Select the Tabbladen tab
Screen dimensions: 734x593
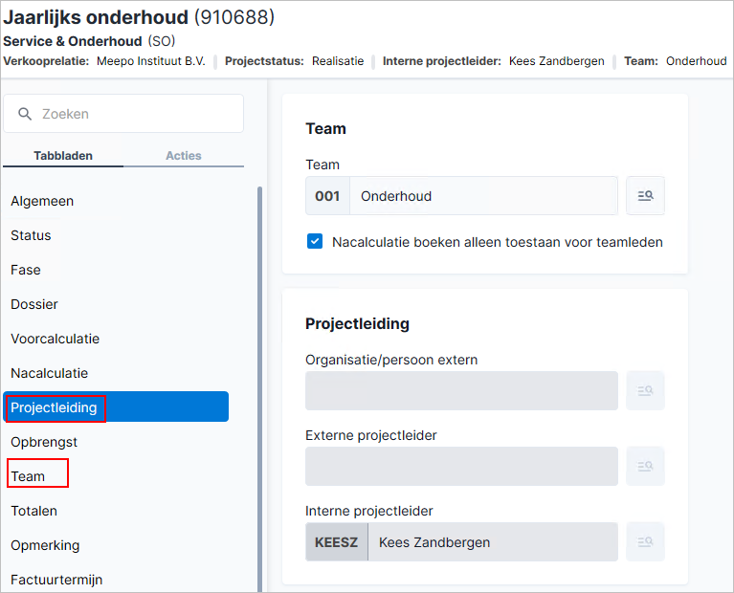pos(63,155)
